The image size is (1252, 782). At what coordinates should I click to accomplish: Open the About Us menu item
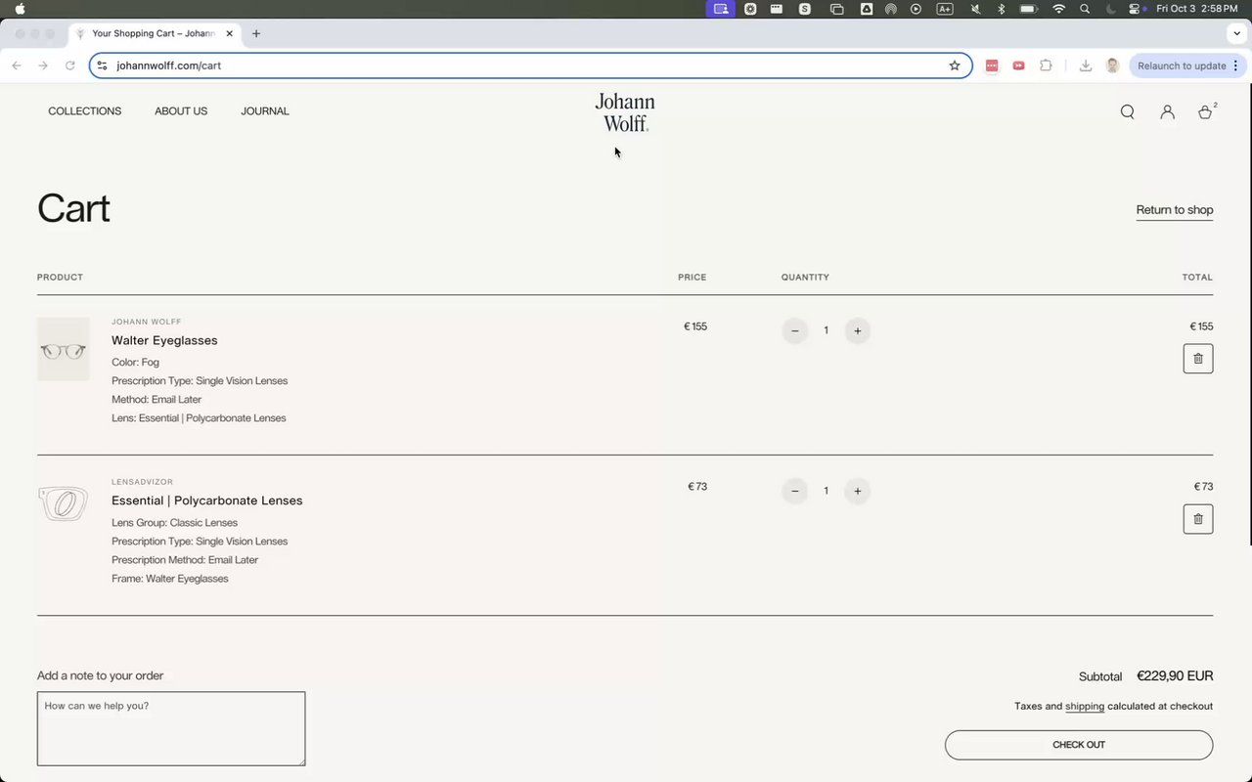point(181,111)
